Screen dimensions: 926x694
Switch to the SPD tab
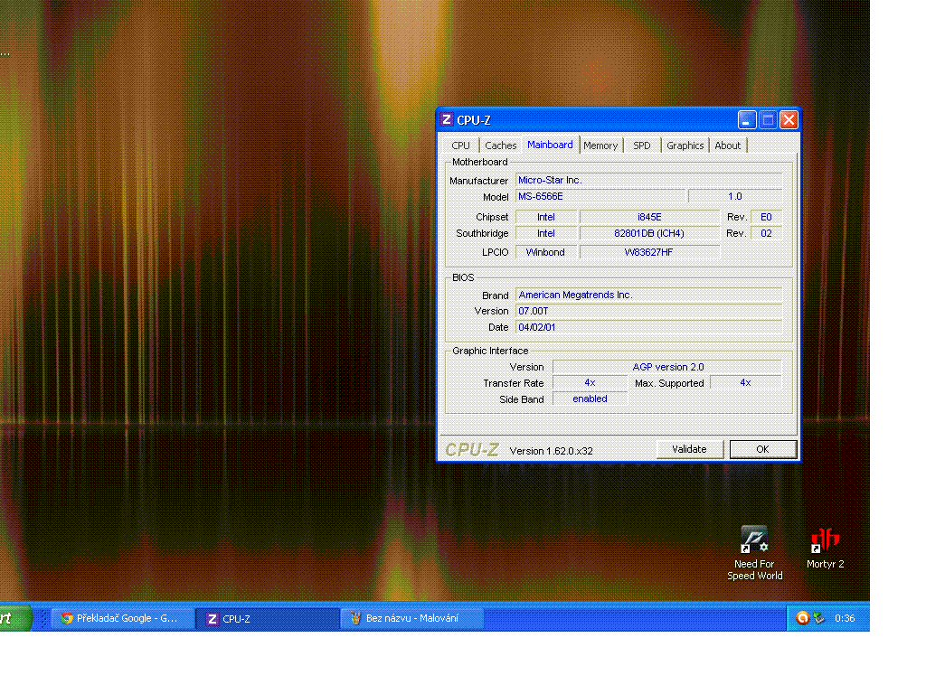[x=641, y=145]
